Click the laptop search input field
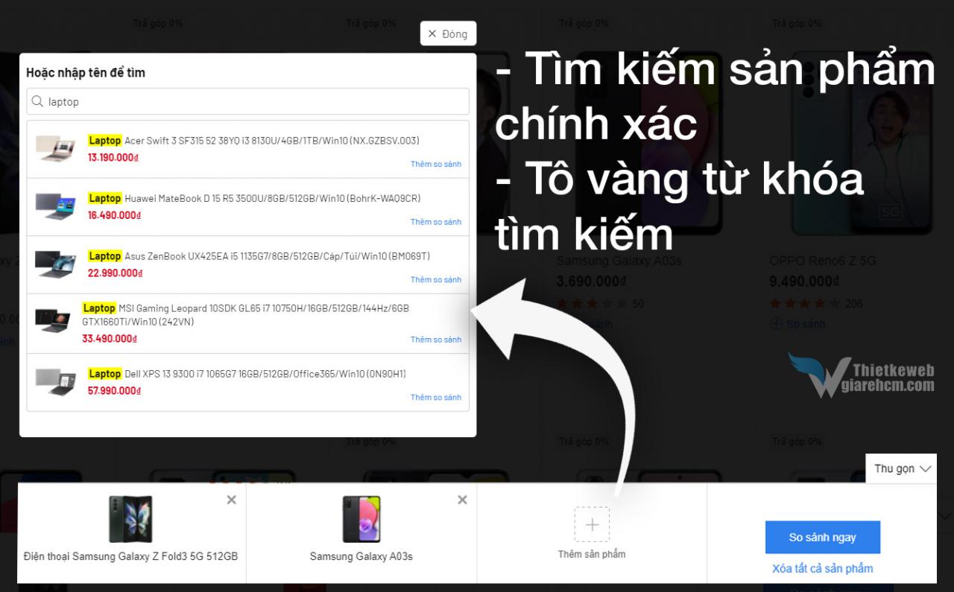954x592 pixels. click(253, 102)
